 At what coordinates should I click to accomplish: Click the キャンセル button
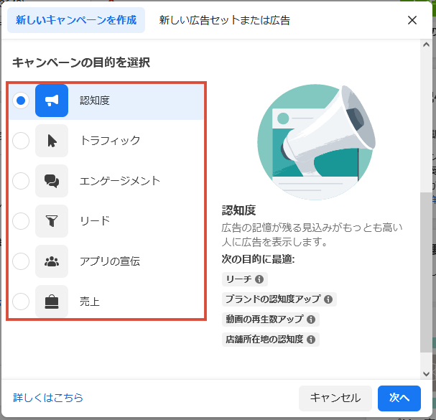(x=335, y=398)
